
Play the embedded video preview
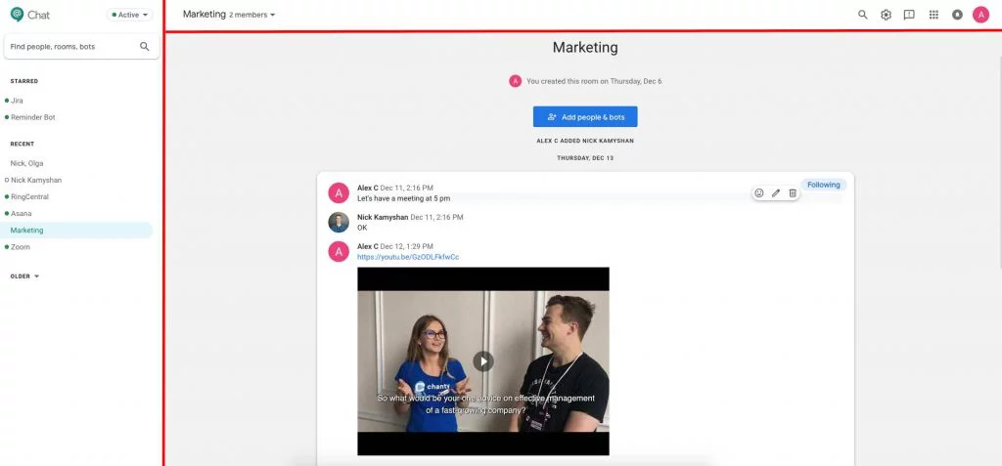[x=483, y=360]
